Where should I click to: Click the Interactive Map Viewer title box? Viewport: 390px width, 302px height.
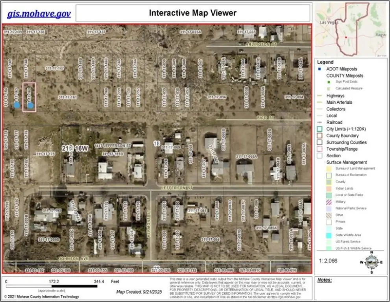(x=192, y=13)
